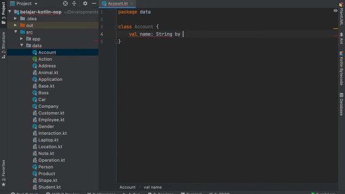The height and width of the screenshot is (194, 345).
Task: Expand the app package arrow
Action: tap(22, 39)
